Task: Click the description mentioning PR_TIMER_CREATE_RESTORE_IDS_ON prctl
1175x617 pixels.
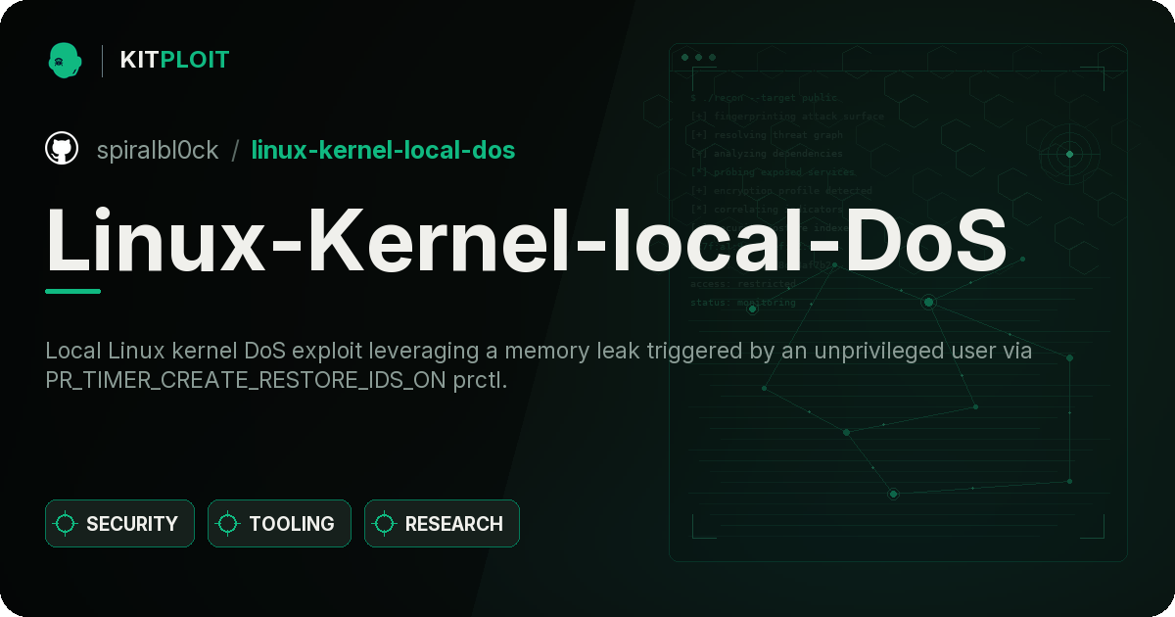Action: tap(540, 365)
